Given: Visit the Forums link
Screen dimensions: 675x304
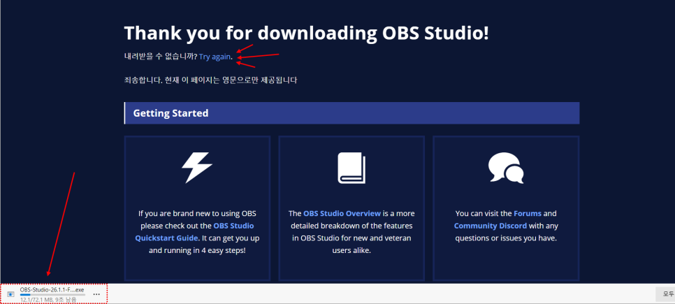Looking at the screenshot, I should click(x=528, y=213).
